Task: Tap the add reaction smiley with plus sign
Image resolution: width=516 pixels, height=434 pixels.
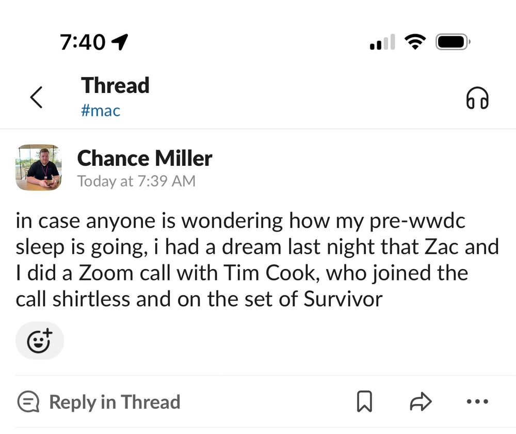Action: [39, 340]
